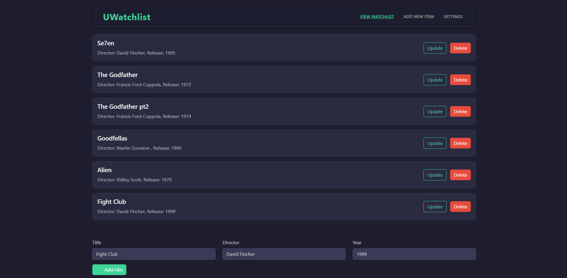Image resolution: width=567 pixels, height=278 pixels.
Task: Open the Add New Item page
Action: [x=418, y=17]
